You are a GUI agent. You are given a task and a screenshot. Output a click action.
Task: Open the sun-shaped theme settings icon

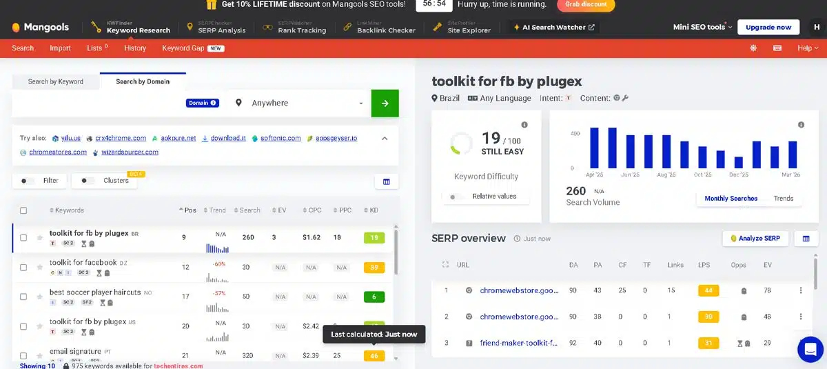pyautogui.click(x=753, y=48)
